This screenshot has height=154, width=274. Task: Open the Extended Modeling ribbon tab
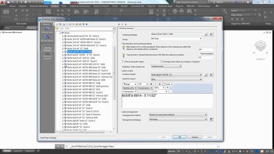(x=39, y=6)
